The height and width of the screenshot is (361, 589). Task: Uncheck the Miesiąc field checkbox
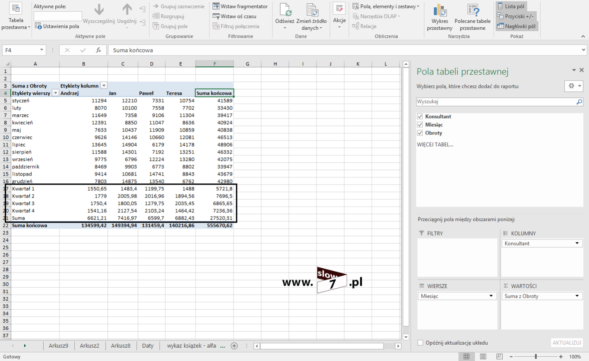pos(420,125)
